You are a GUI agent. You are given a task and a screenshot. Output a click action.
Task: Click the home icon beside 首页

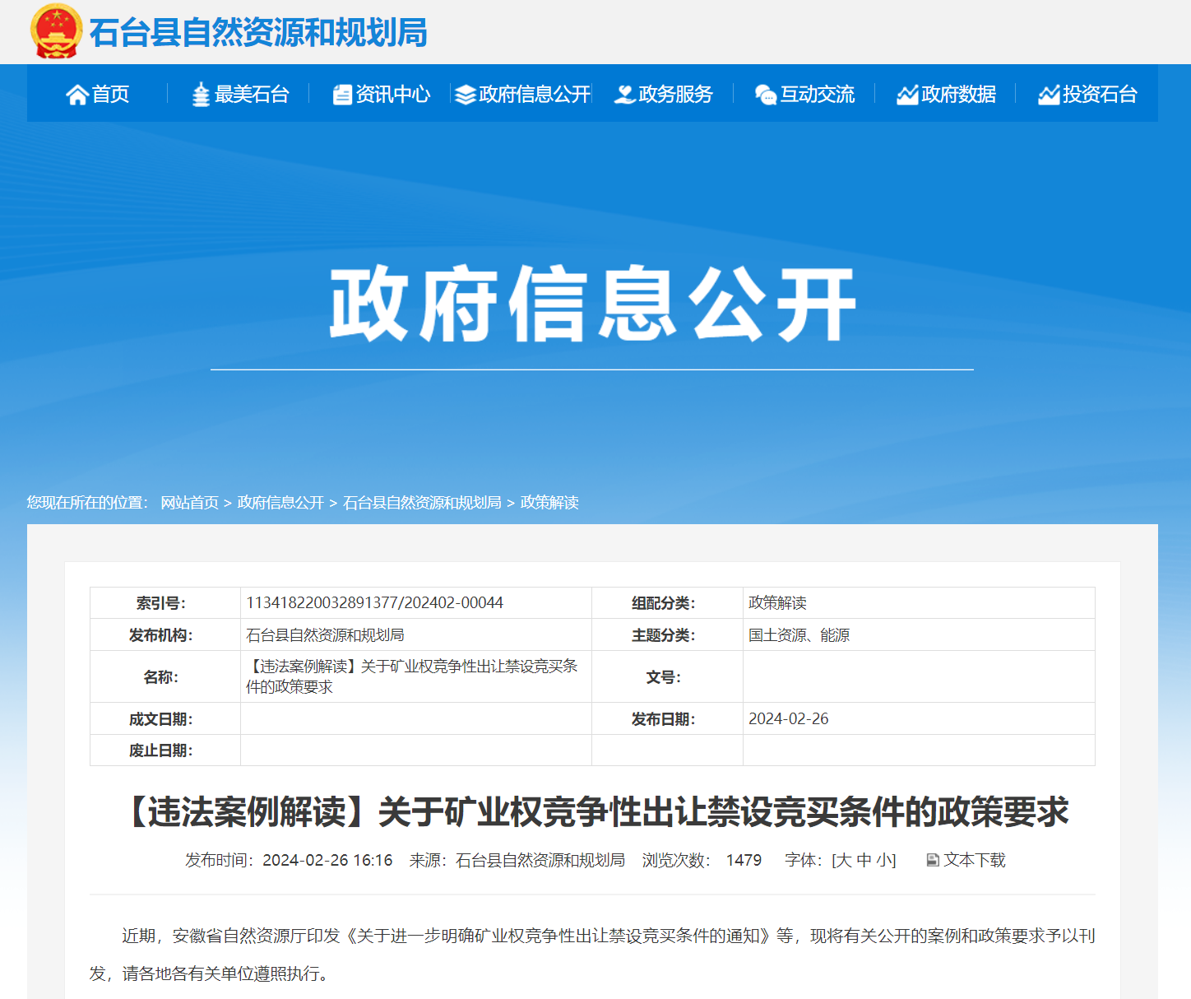(x=77, y=95)
